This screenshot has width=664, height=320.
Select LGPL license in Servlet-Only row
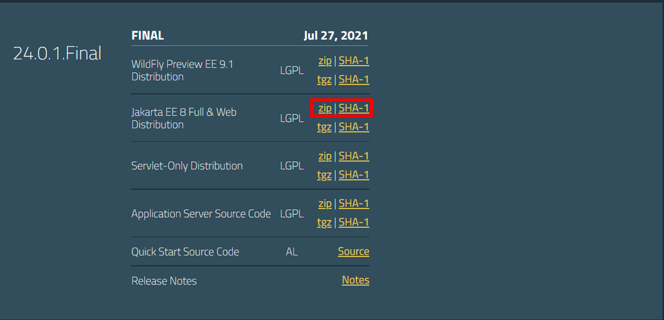point(292,166)
